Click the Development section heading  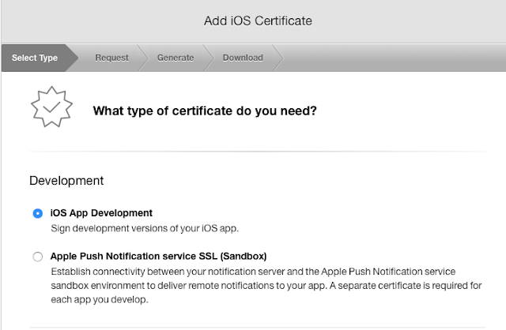coord(66,181)
